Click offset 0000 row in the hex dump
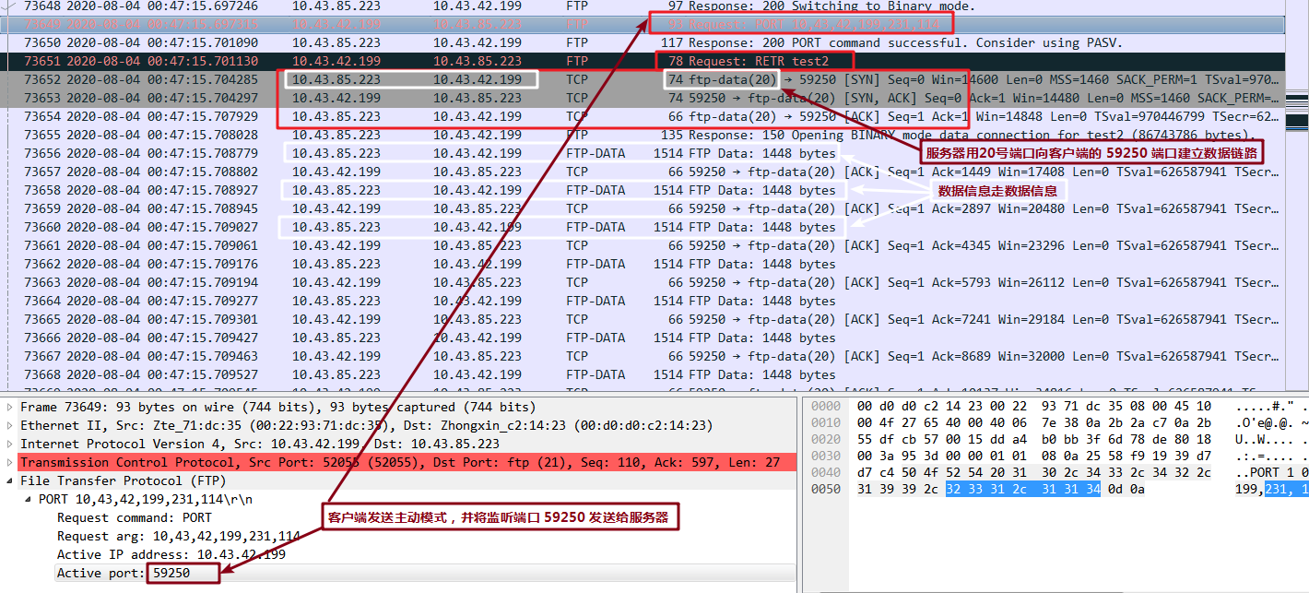Screen dimensions: 1309x593 coord(827,407)
